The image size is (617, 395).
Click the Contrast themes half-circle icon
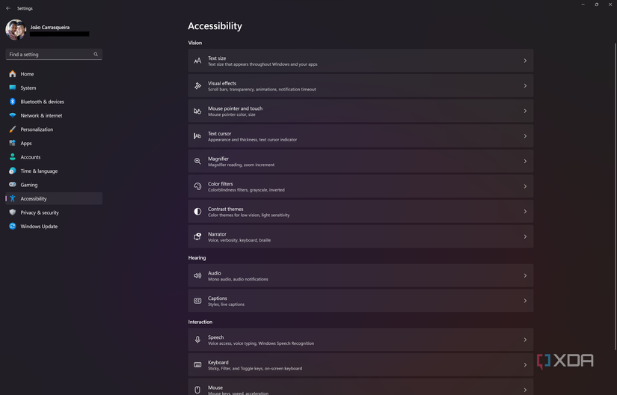tap(197, 212)
